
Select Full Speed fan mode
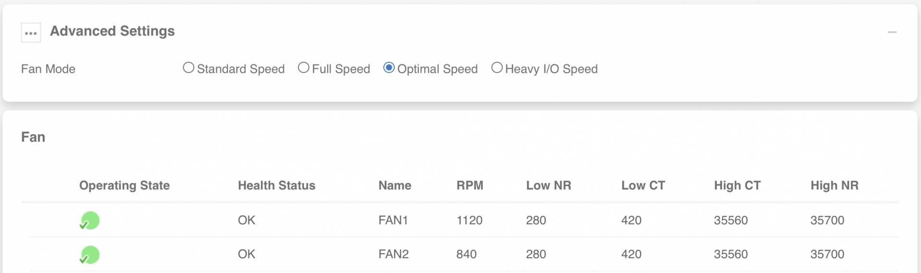pos(304,68)
